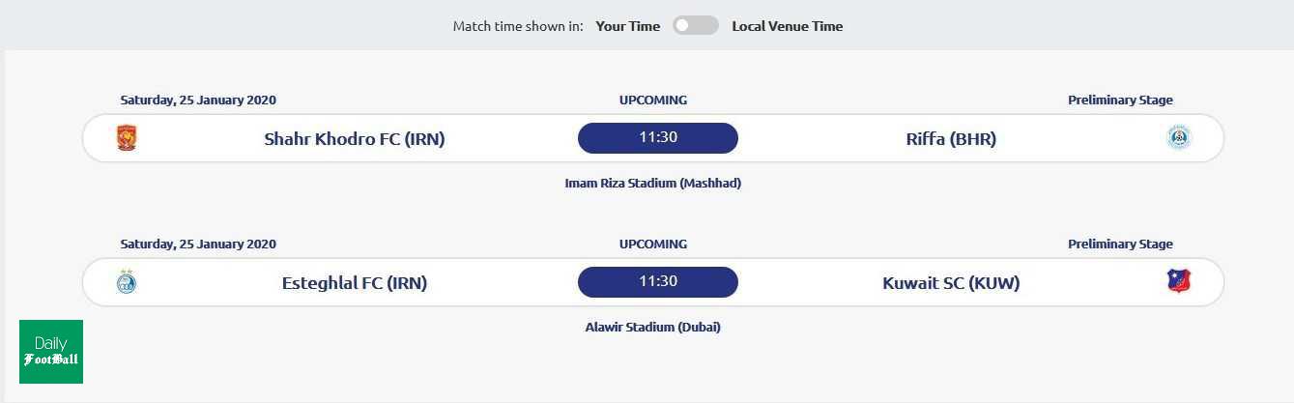Click Imam Riza Stadium (Mashhad) venue

click(x=652, y=183)
